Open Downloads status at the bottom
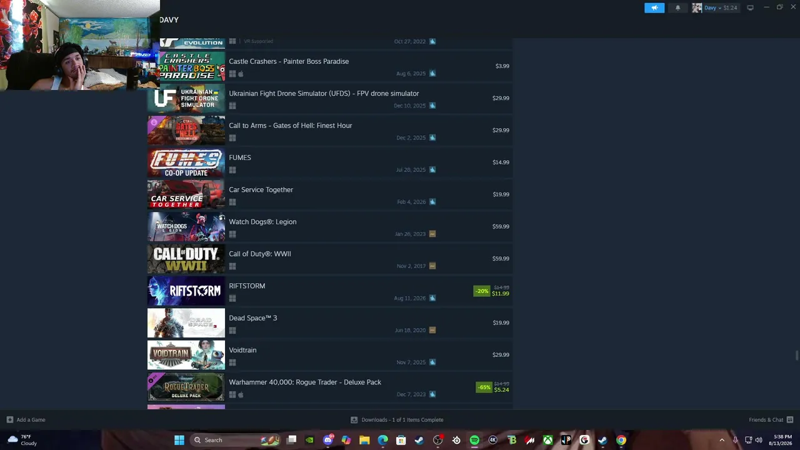Viewport: 800px width, 450px height. (x=397, y=420)
